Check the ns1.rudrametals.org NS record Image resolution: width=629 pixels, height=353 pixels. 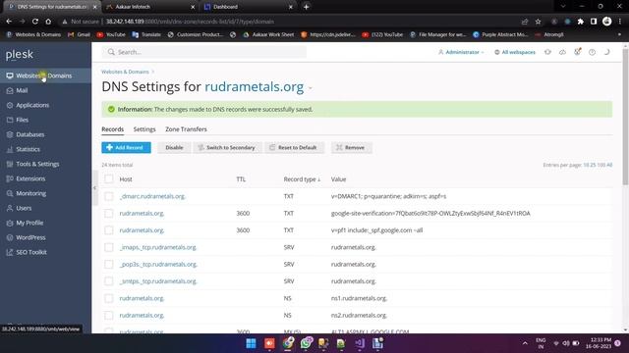[x=109, y=298]
